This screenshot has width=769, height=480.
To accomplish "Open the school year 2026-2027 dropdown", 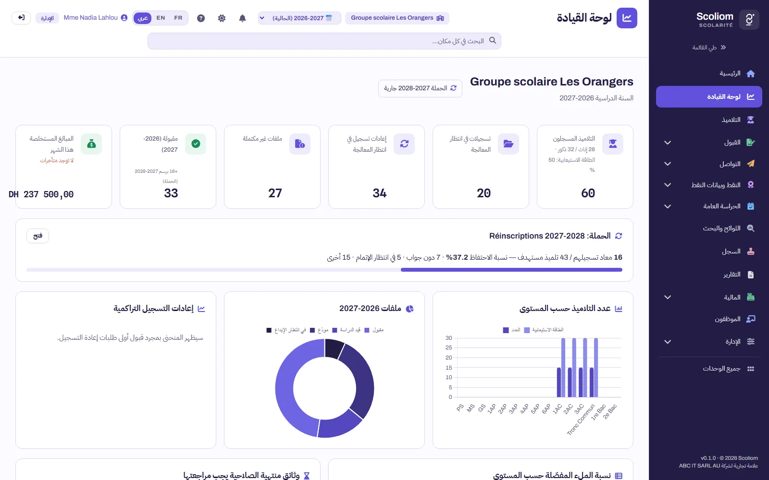I will click(x=299, y=18).
